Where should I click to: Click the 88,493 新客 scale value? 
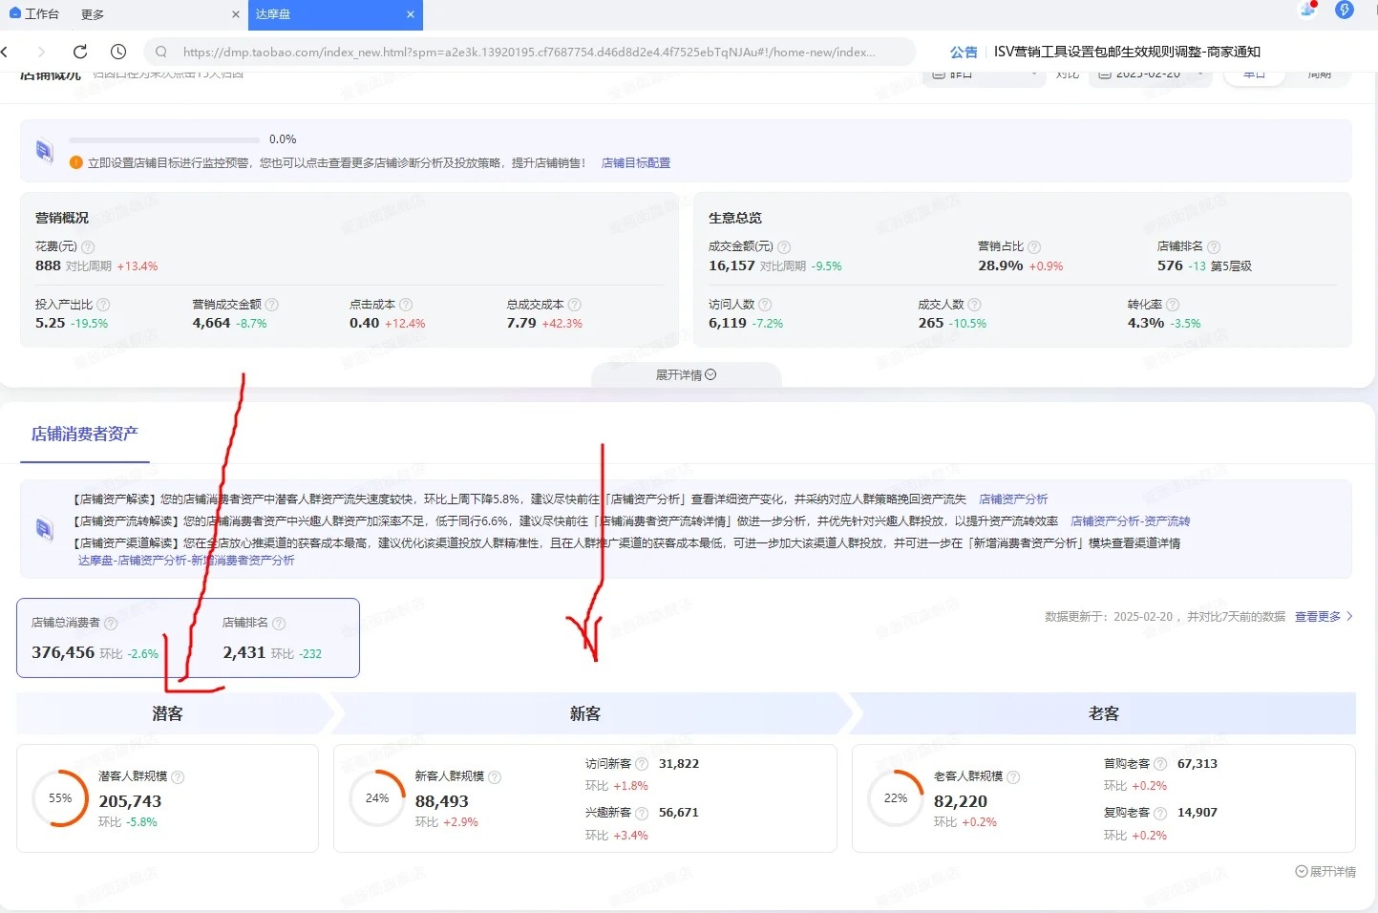click(x=442, y=801)
